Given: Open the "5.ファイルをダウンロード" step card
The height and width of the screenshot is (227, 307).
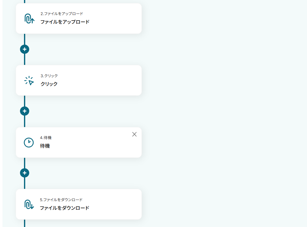Looking at the screenshot, I should [x=79, y=204].
